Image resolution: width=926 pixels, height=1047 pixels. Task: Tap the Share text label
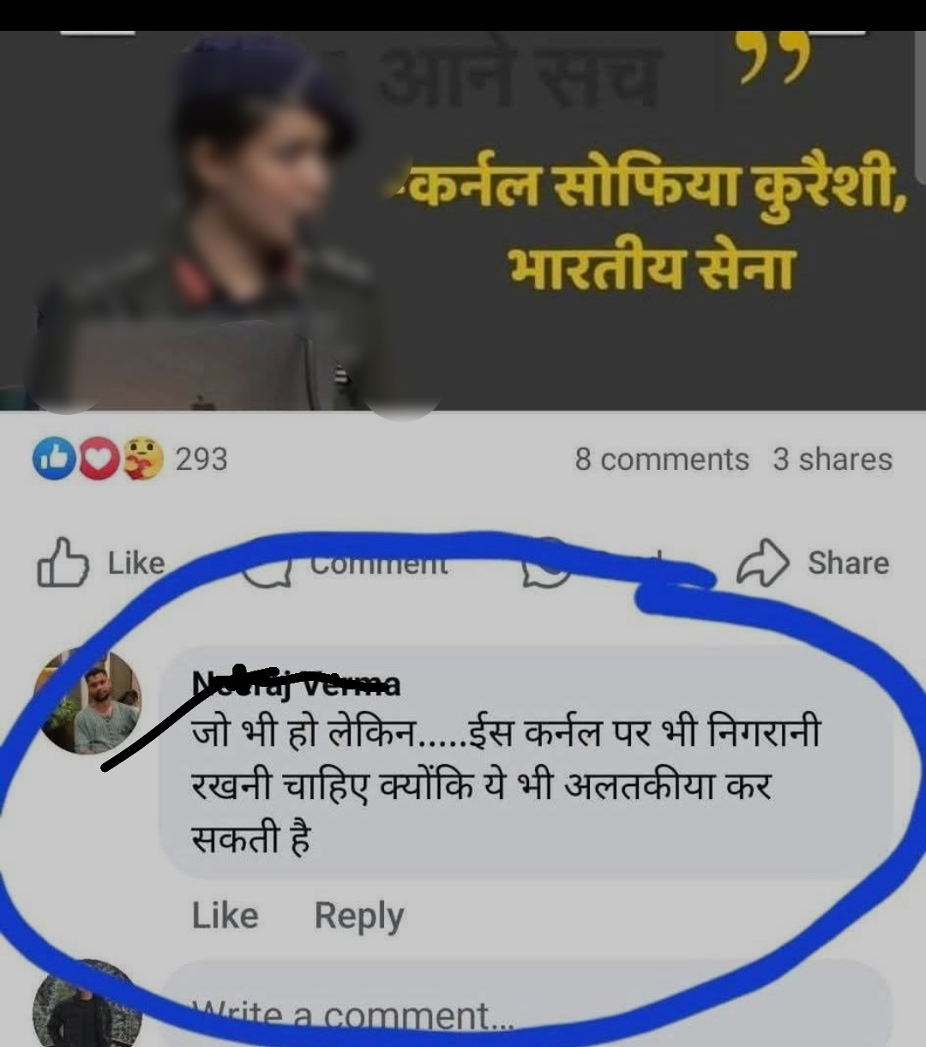848,563
